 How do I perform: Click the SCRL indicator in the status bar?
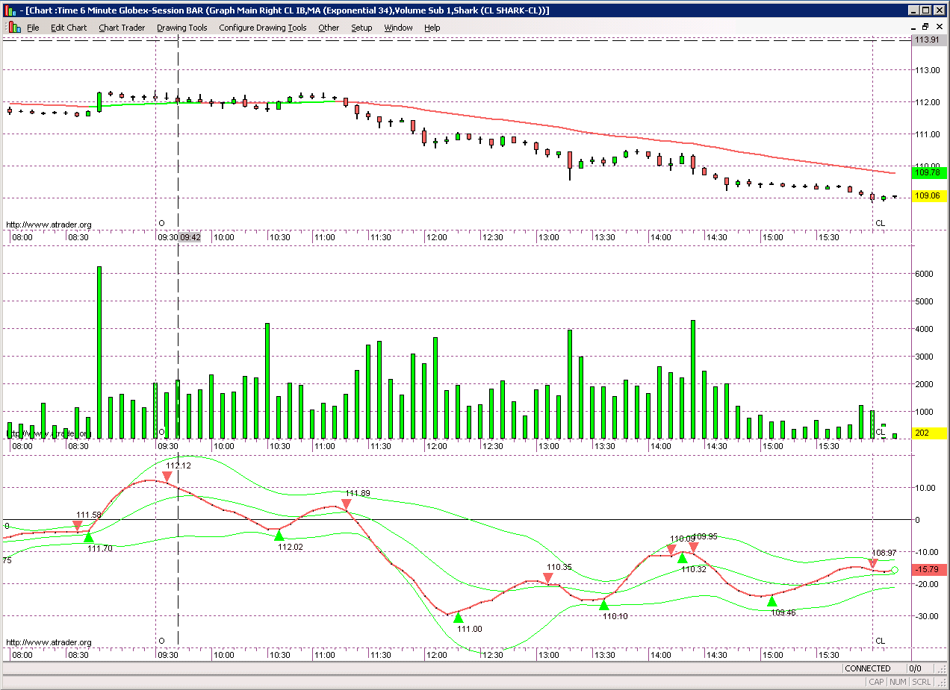[921, 682]
